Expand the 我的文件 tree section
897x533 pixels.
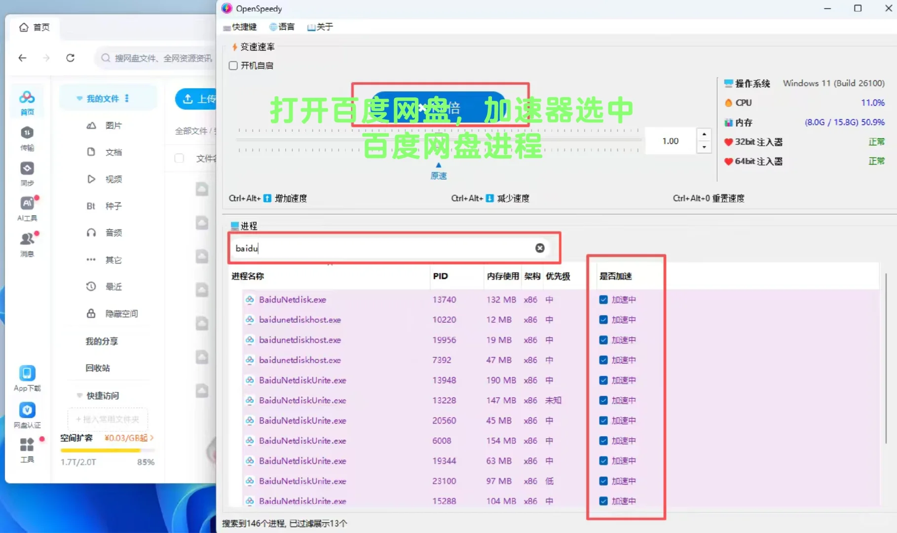[79, 98]
